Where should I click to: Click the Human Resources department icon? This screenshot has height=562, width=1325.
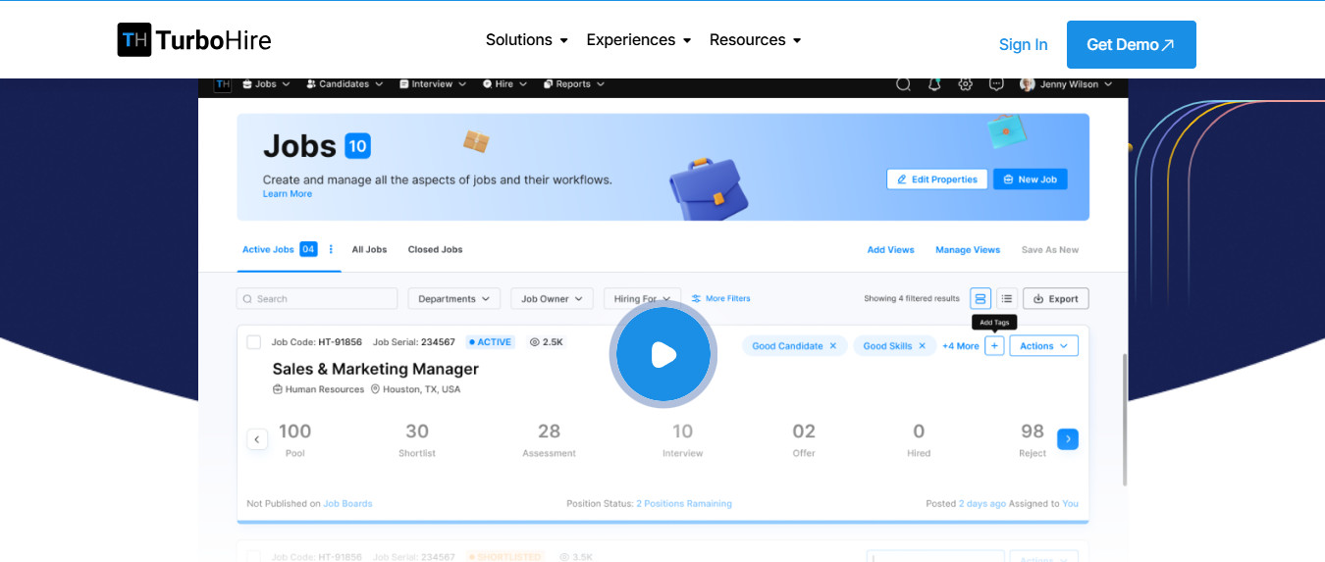pos(278,389)
